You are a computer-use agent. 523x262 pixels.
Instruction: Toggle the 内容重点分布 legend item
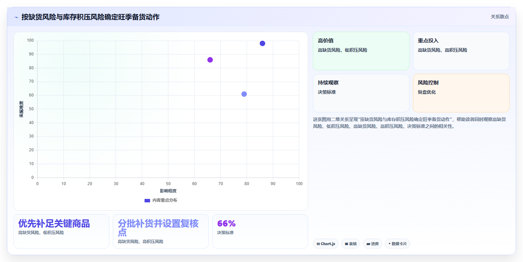click(161, 200)
